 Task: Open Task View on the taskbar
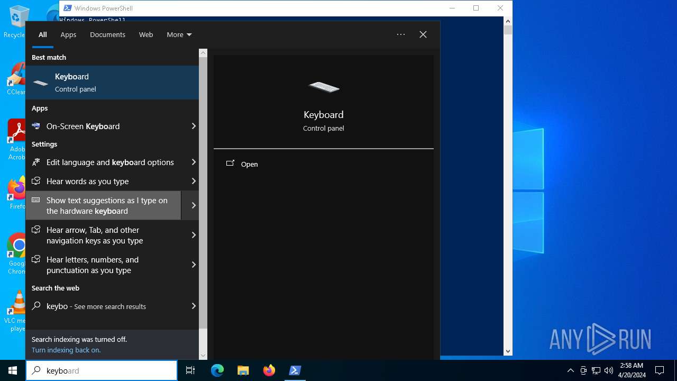coord(190,370)
